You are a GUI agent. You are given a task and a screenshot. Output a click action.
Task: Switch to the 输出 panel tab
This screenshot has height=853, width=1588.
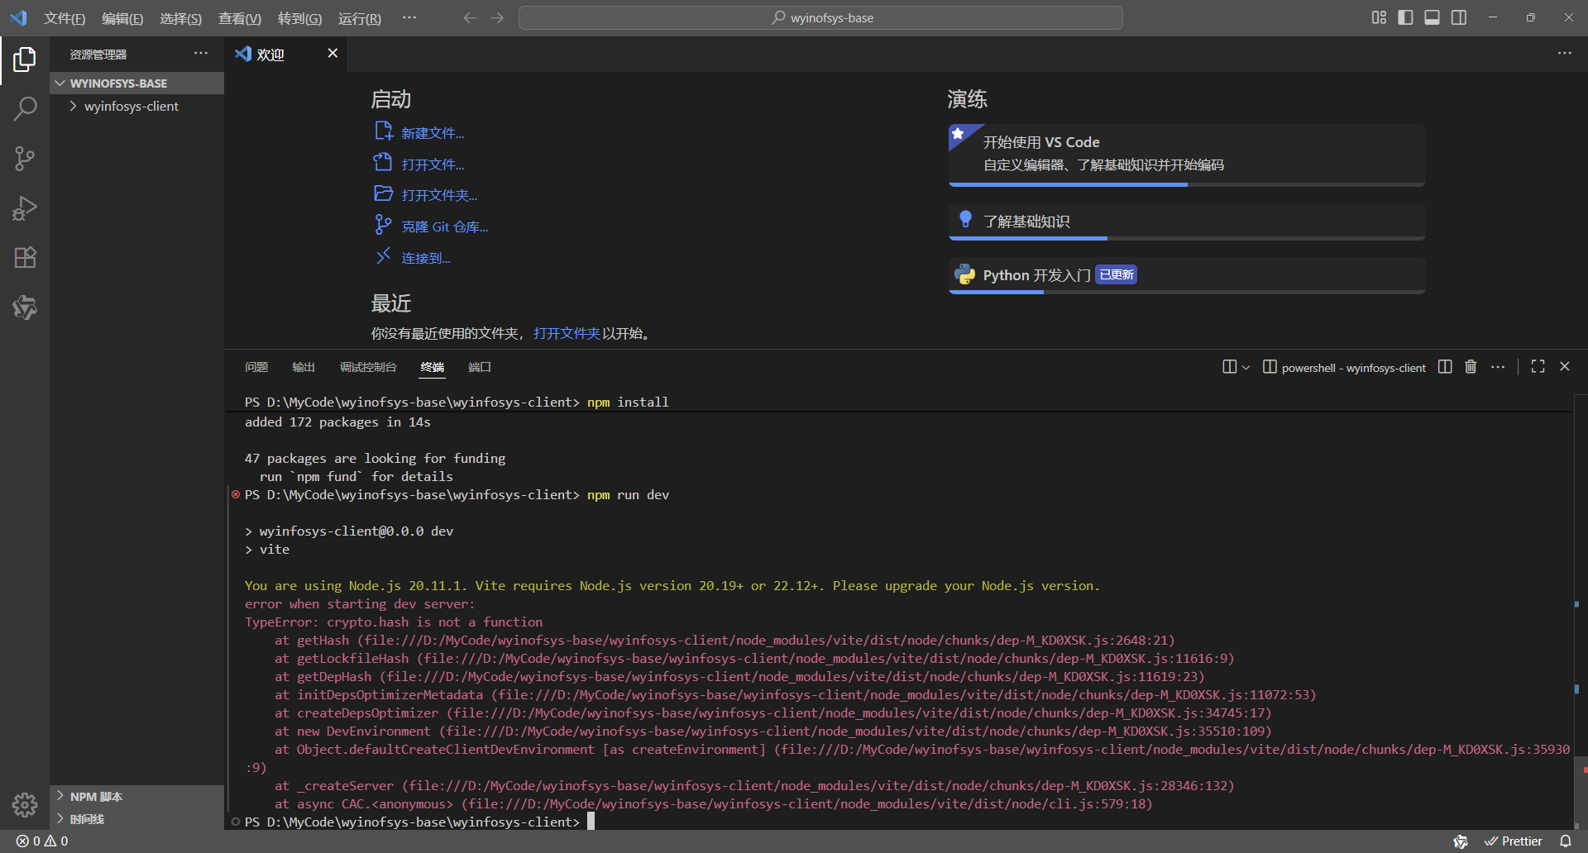303,367
